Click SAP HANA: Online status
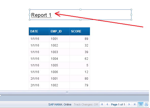The width and height of the screenshot is (150, 108). [x=60, y=104]
